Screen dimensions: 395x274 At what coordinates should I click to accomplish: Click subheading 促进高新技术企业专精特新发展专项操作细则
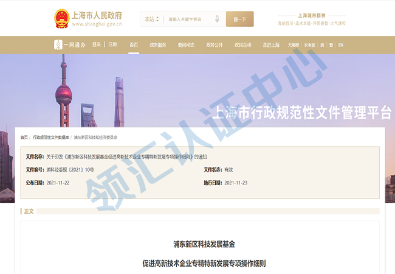click(204, 264)
